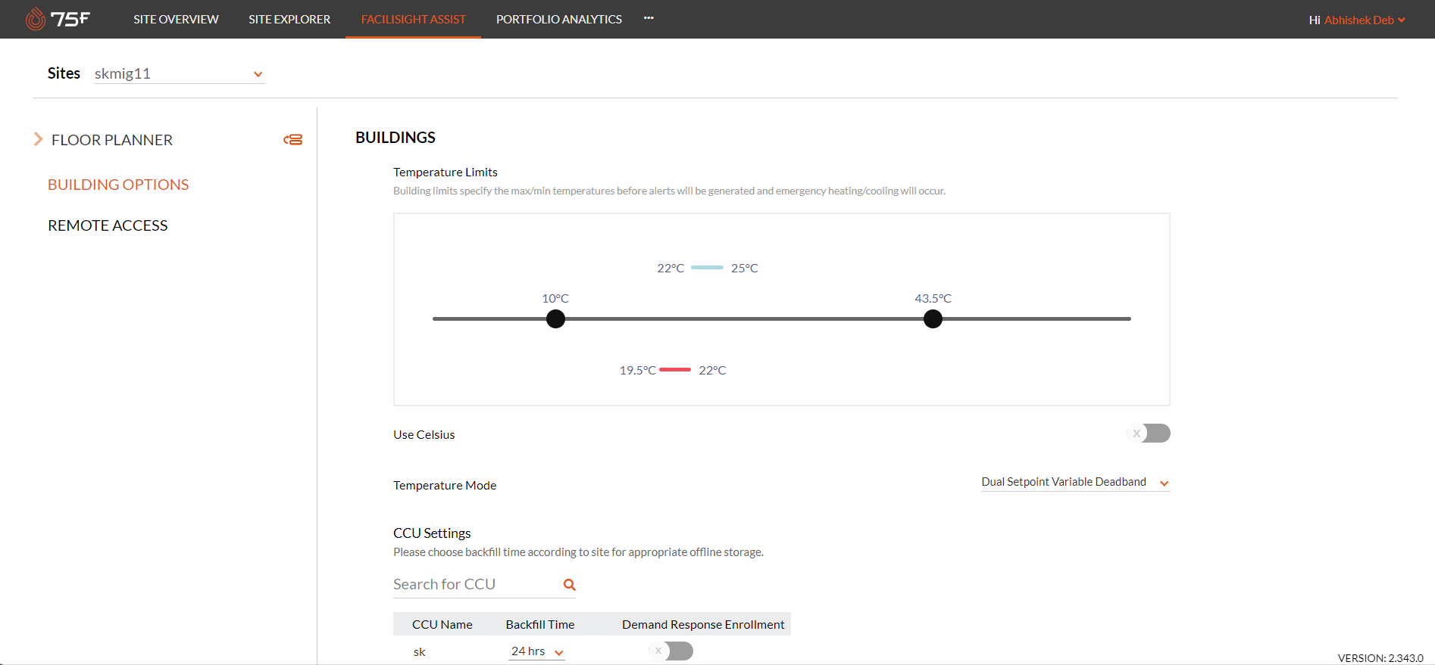
Task: Switch to the Site Explorer tab
Action: click(289, 20)
